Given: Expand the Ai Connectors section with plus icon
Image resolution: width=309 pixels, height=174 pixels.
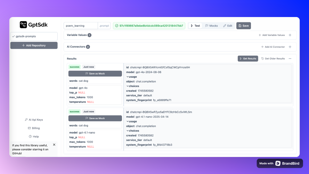Looking at the screenshot, I should coord(290,47).
